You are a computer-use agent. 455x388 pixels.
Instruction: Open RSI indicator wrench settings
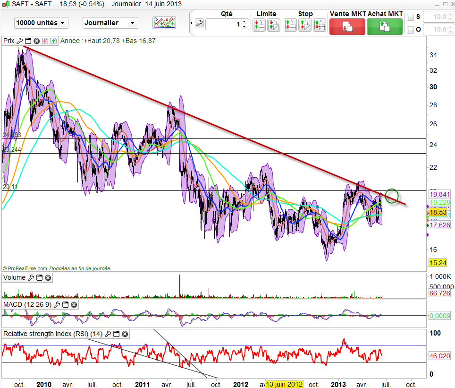[107, 334]
